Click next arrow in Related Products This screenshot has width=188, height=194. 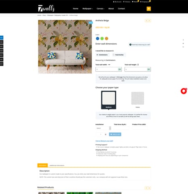click(x=149, y=188)
